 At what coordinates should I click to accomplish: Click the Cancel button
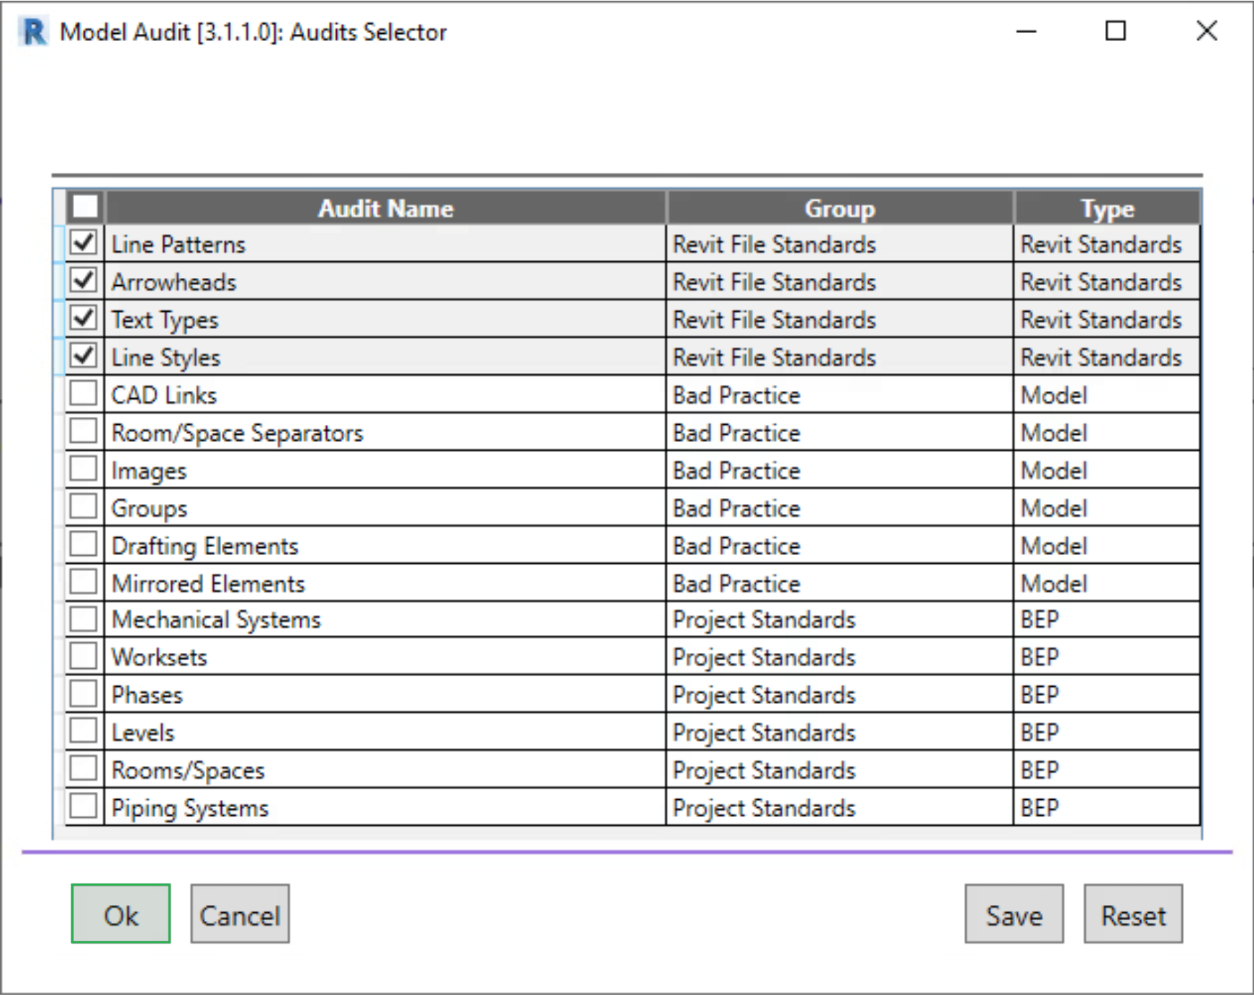point(240,914)
